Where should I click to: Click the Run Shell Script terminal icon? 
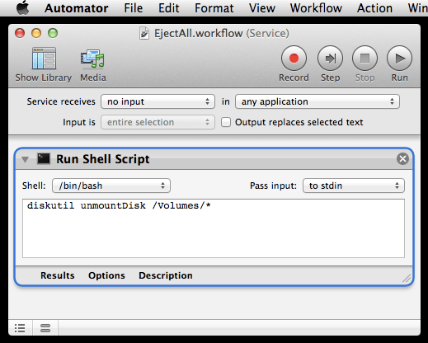coord(44,158)
